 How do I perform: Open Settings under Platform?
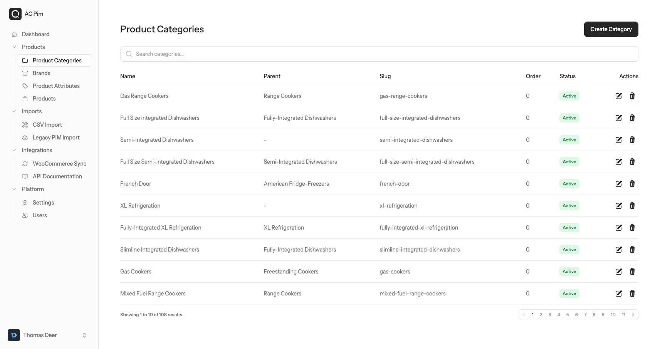(x=43, y=203)
